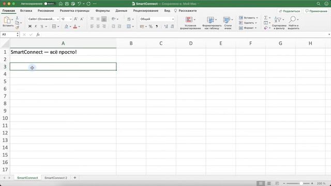Open Cell styles (Стили ячеек)
The image size is (331, 186).
(x=228, y=23)
